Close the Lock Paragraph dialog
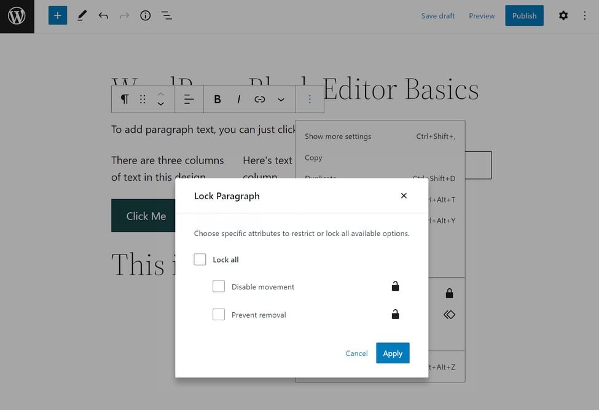Image resolution: width=599 pixels, height=410 pixels. 404,195
